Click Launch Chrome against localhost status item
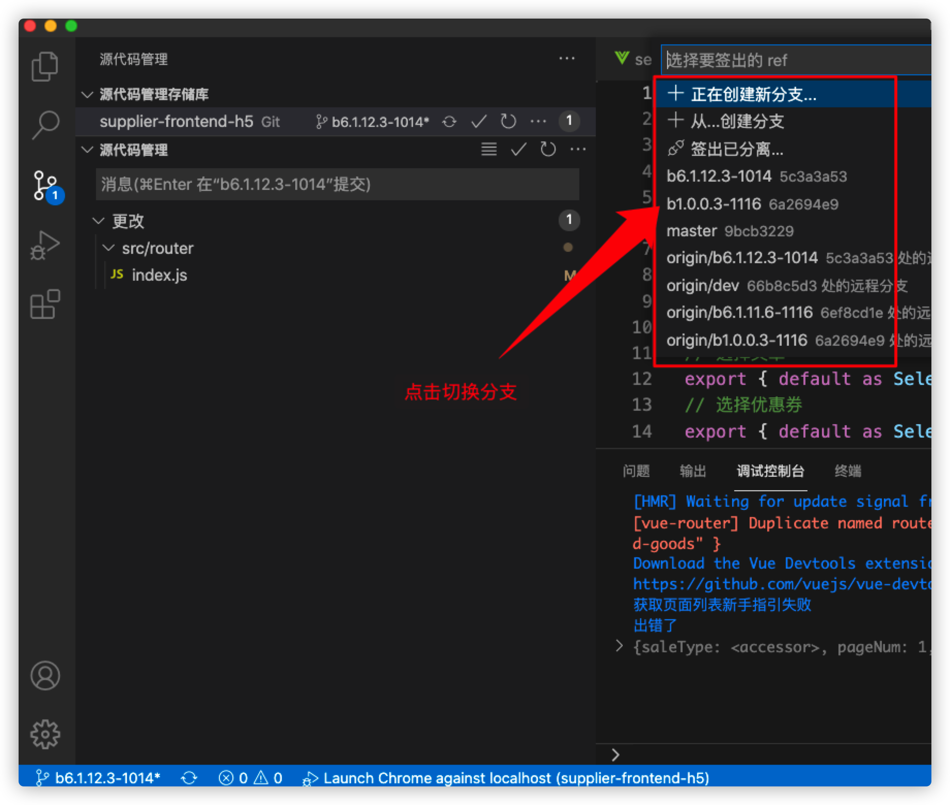Image resolution: width=950 pixels, height=805 pixels. tap(506, 778)
